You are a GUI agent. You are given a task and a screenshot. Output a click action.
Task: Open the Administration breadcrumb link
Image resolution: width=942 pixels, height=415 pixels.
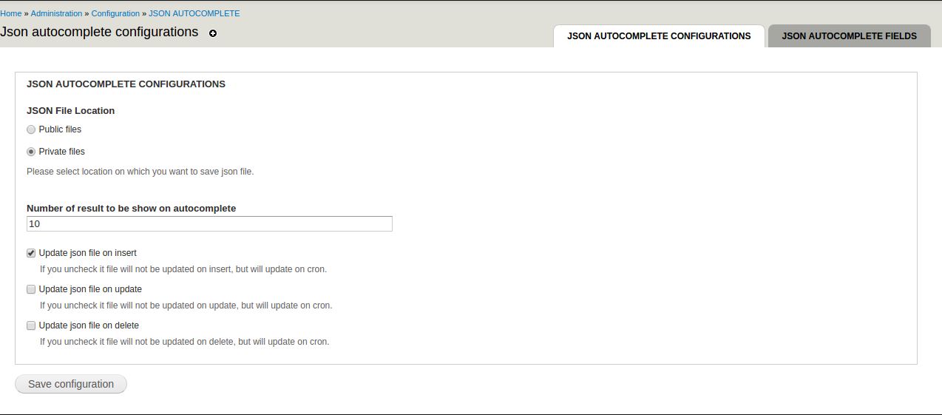(56, 13)
